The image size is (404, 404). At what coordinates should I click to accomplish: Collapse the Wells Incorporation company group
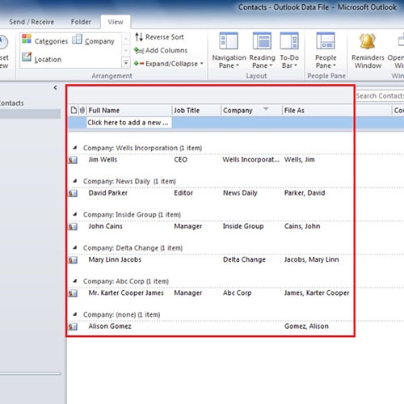pyautogui.click(x=75, y=148)
